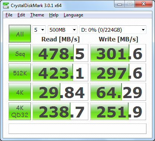155x141 pixels.
Task: Start the 4K random test
Action: tap(20, 92)
